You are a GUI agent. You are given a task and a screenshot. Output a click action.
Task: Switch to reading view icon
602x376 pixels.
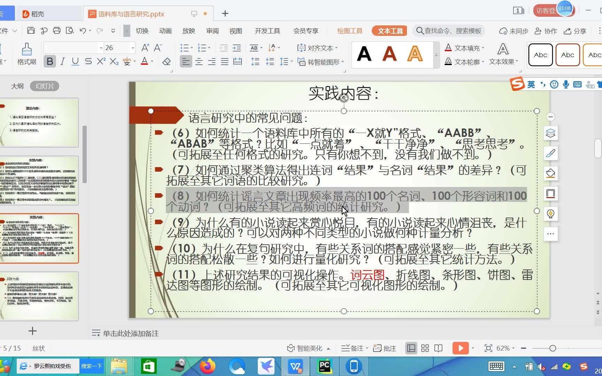click(x=438, y=348)
